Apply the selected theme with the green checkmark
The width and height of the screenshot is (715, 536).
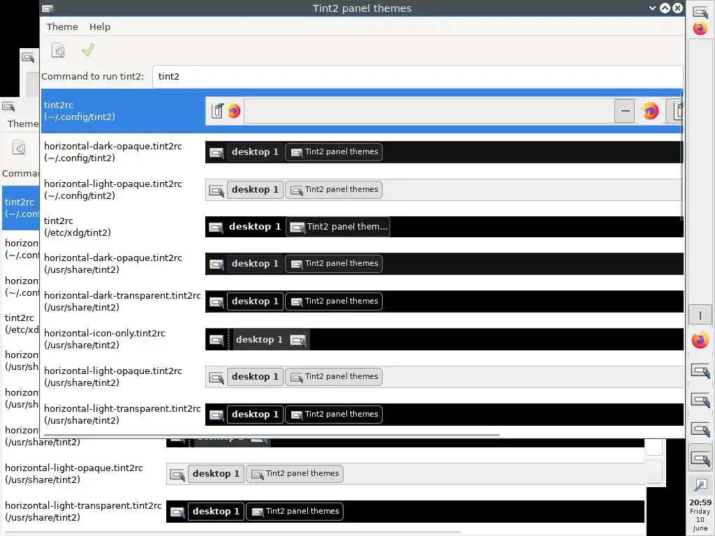click(x=88, y=50)
